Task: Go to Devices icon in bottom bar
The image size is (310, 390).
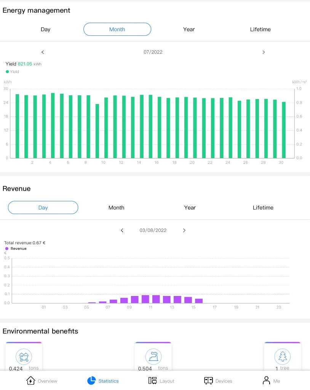Action: (x=208, y=380)
